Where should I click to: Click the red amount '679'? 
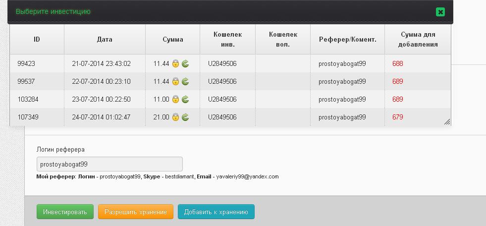click(x=398, y=117)
